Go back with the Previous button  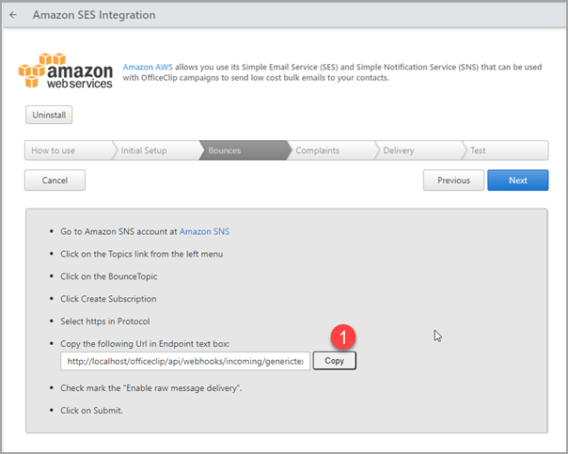point(453,180)
